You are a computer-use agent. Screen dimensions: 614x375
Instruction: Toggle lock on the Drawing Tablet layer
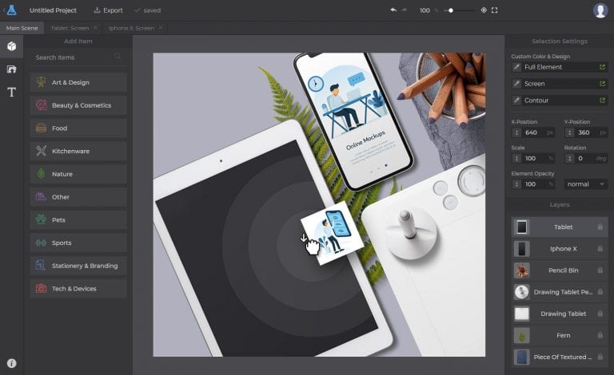(600, 314)
